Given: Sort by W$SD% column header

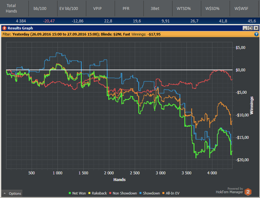Looking at the screenshot, I should point(212,9).
